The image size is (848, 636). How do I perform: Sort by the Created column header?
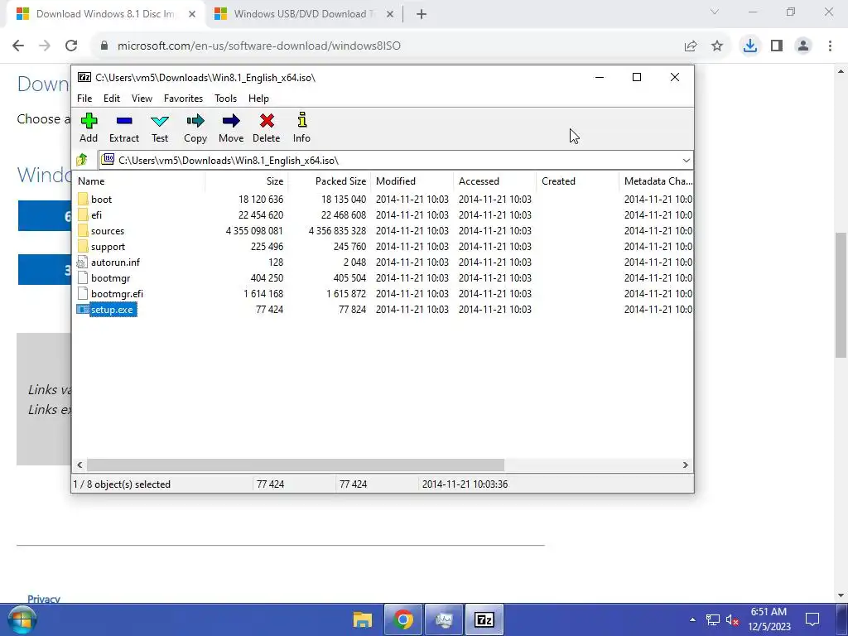point(577,181)
